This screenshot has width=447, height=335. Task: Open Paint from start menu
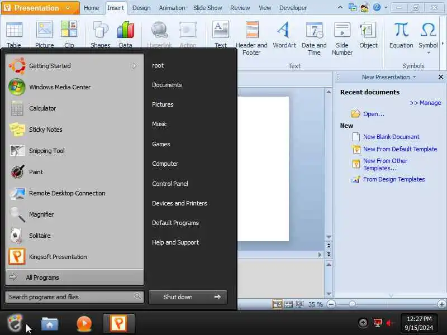(x=75, y=172)
